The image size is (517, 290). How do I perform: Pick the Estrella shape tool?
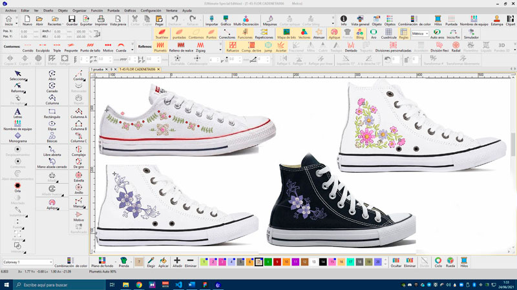pyautogui.click(x=78, y=177)
